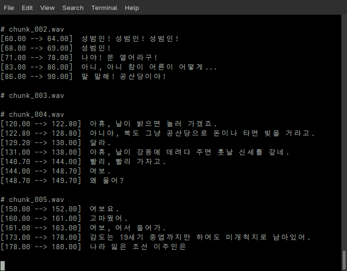Click the line '아휴, 날이 강동에 데려다 주면'
This screenshot has width=347, height=271.
click(x=190, y=152)
